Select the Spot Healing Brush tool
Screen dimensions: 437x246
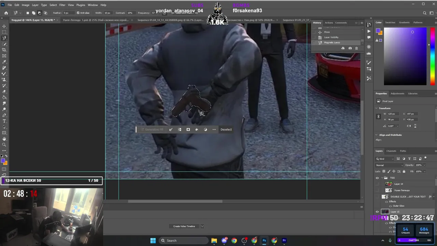point(4,68)
